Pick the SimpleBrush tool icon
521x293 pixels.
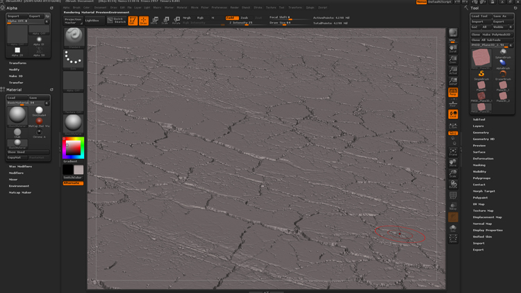481,74
